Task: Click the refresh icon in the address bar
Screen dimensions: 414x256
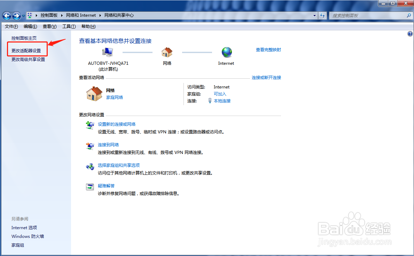Action: (x=322, y=15)
